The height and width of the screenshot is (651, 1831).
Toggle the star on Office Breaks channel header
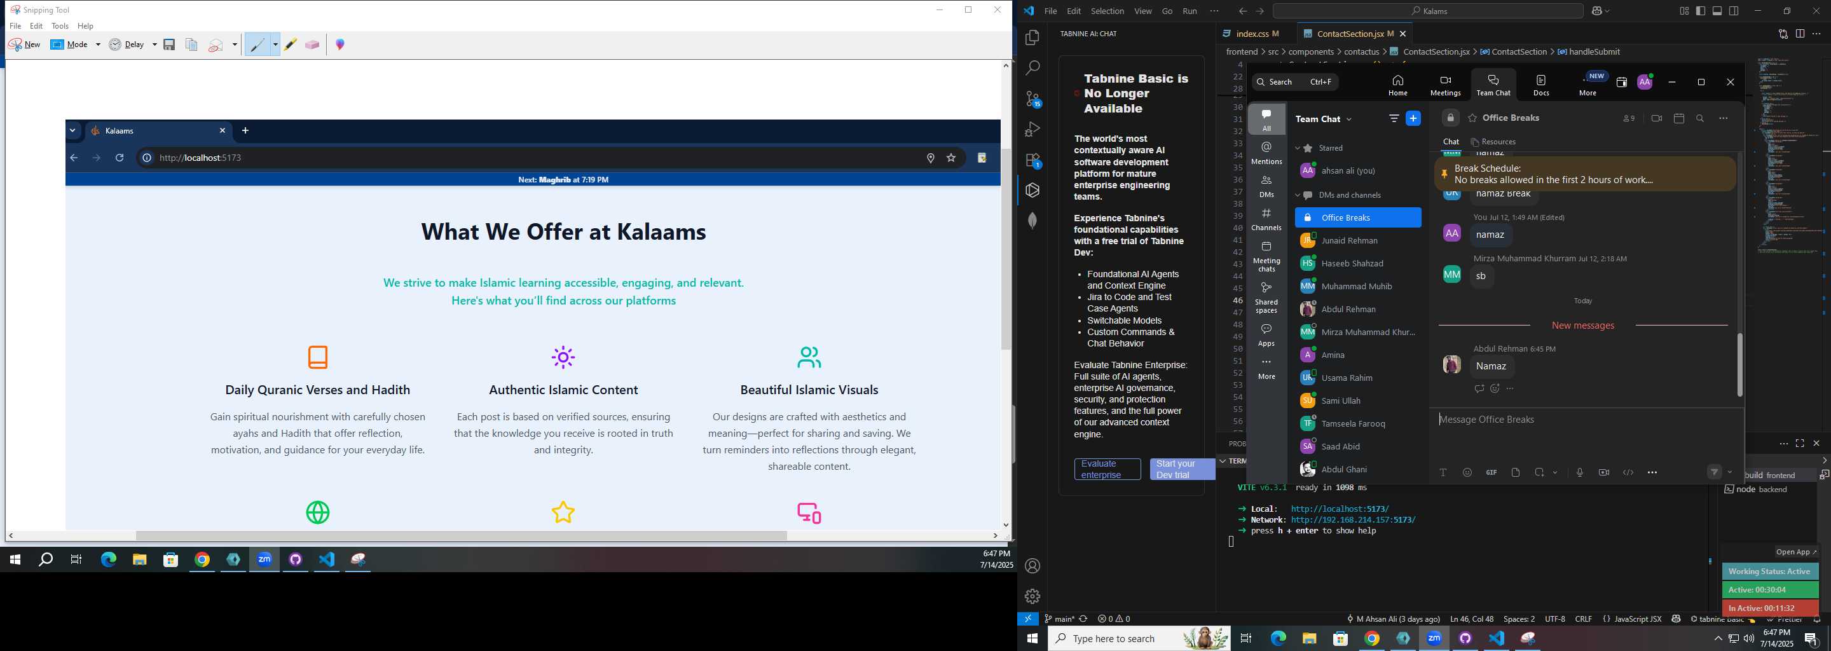point(1473,119)
